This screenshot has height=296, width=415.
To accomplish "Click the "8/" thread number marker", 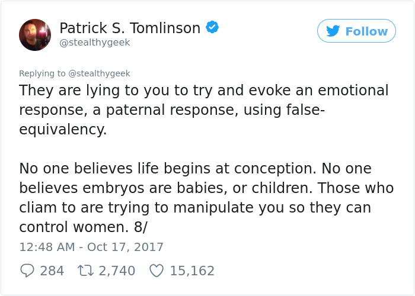I will click(x=141, y=227).
